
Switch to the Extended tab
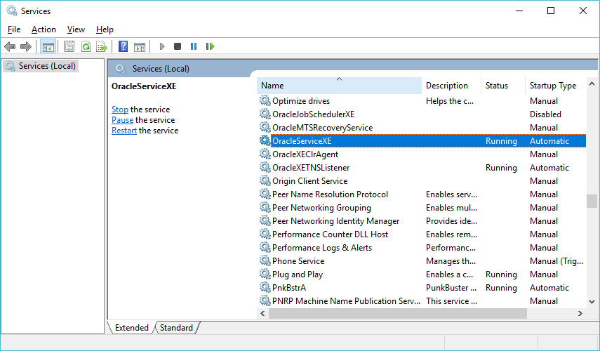pyautogui.click(x=132, y=328)
